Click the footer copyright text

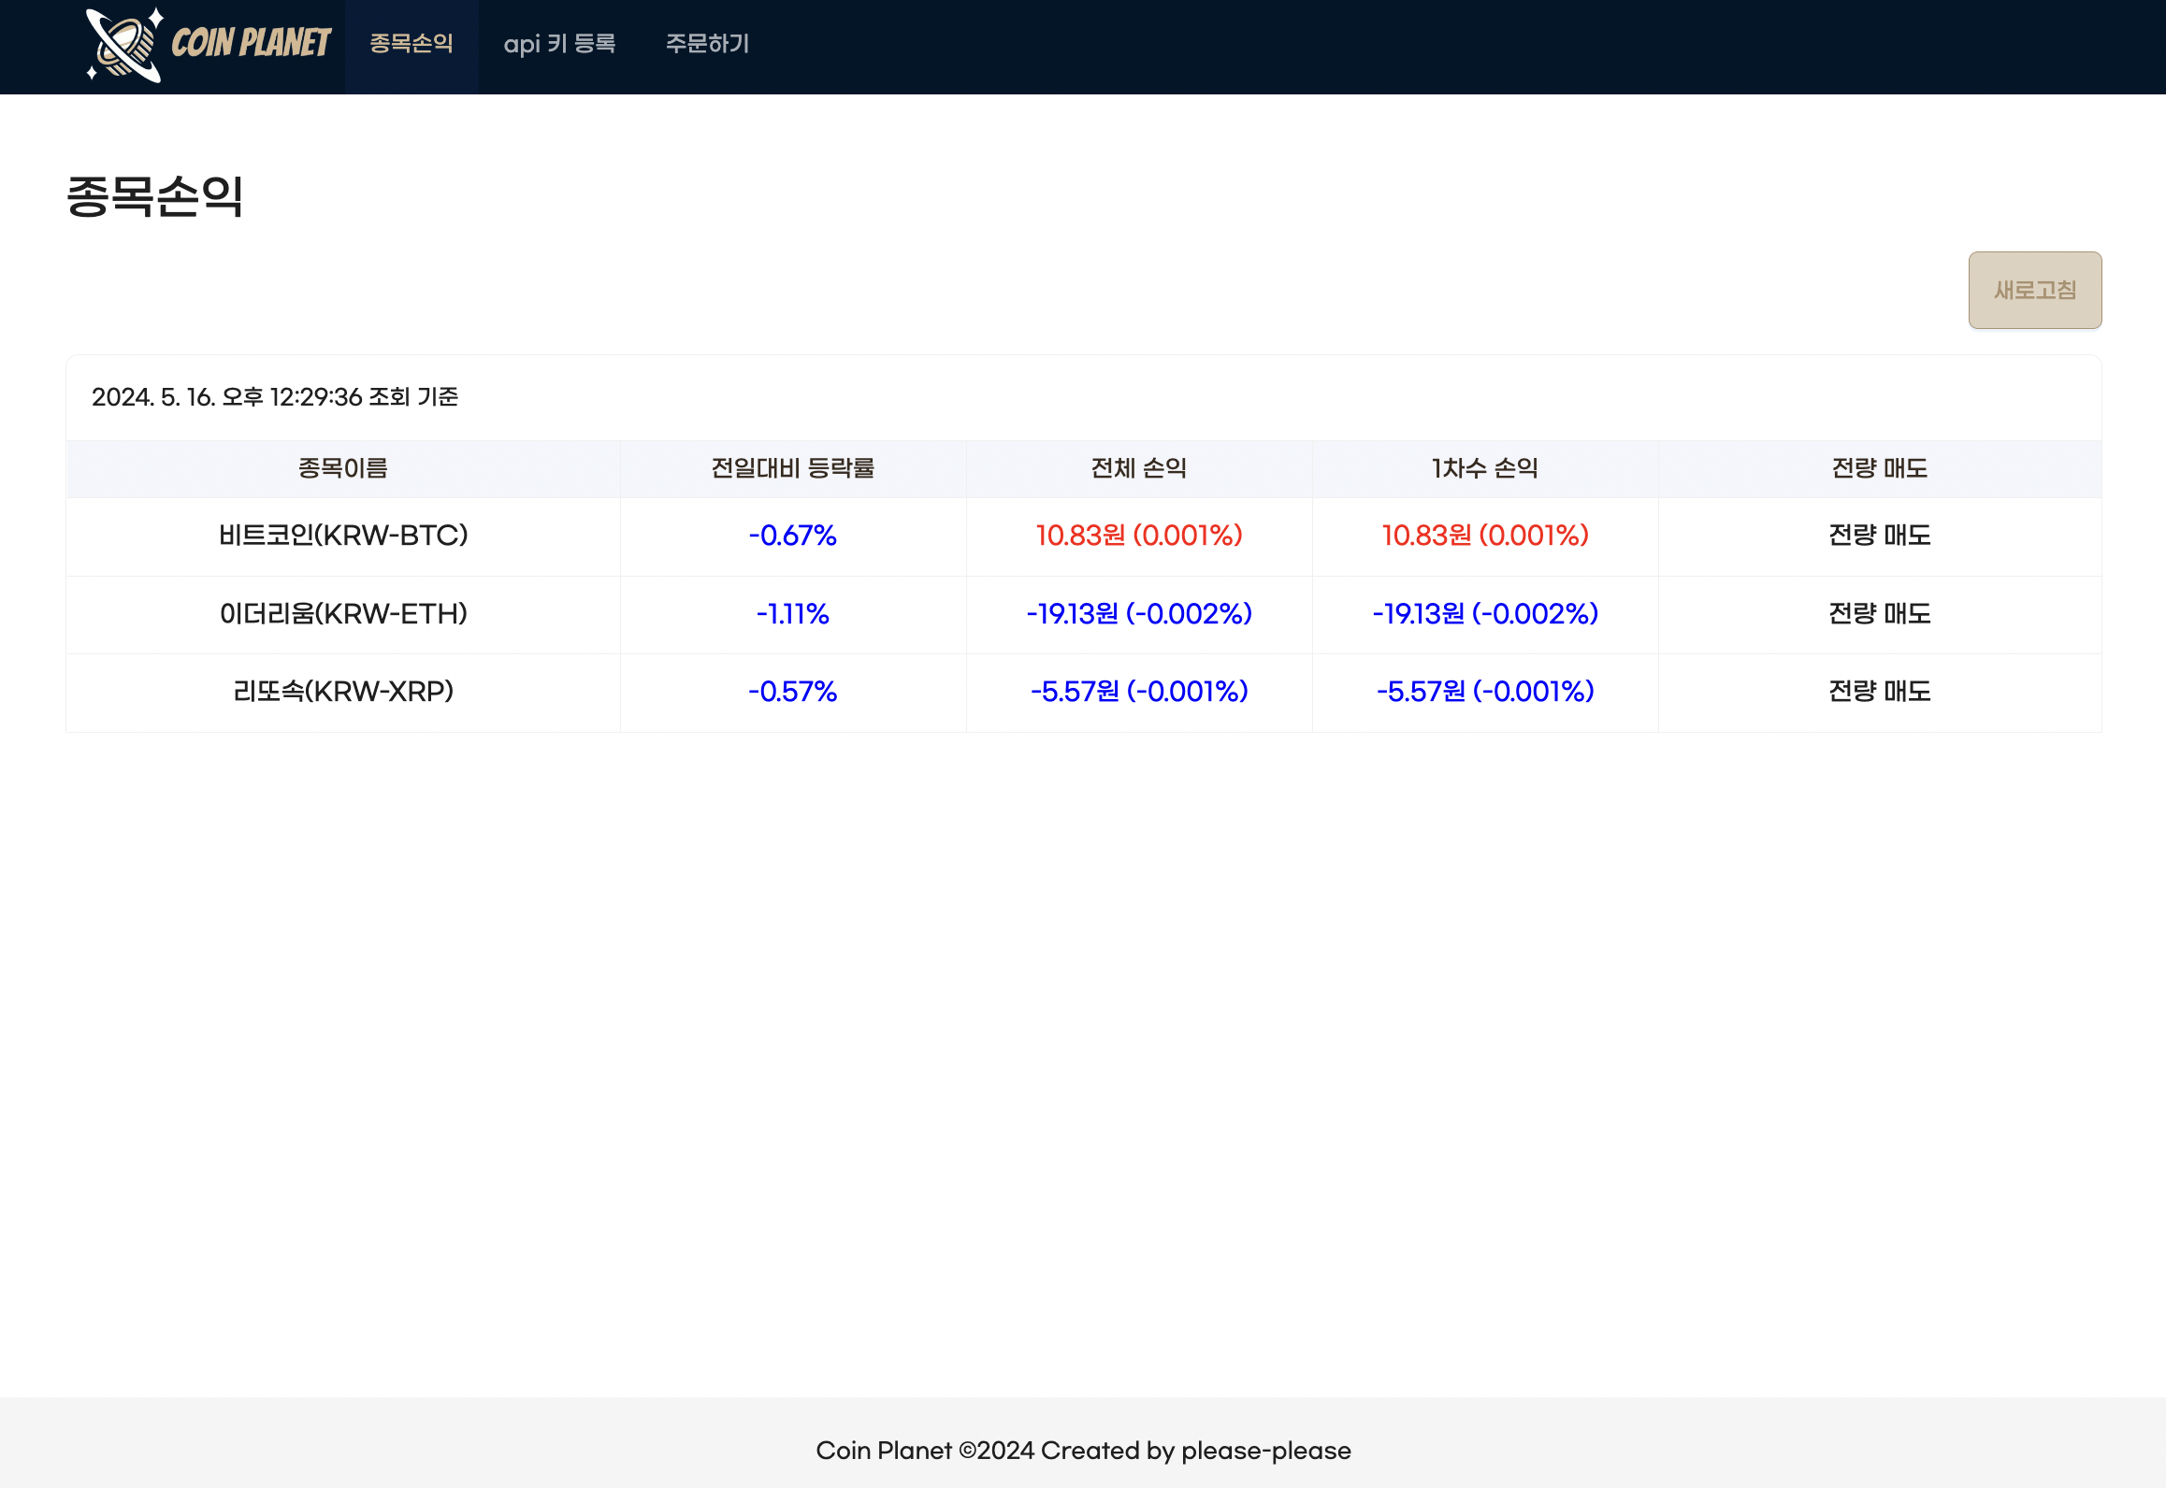tap(1083, 1451)
